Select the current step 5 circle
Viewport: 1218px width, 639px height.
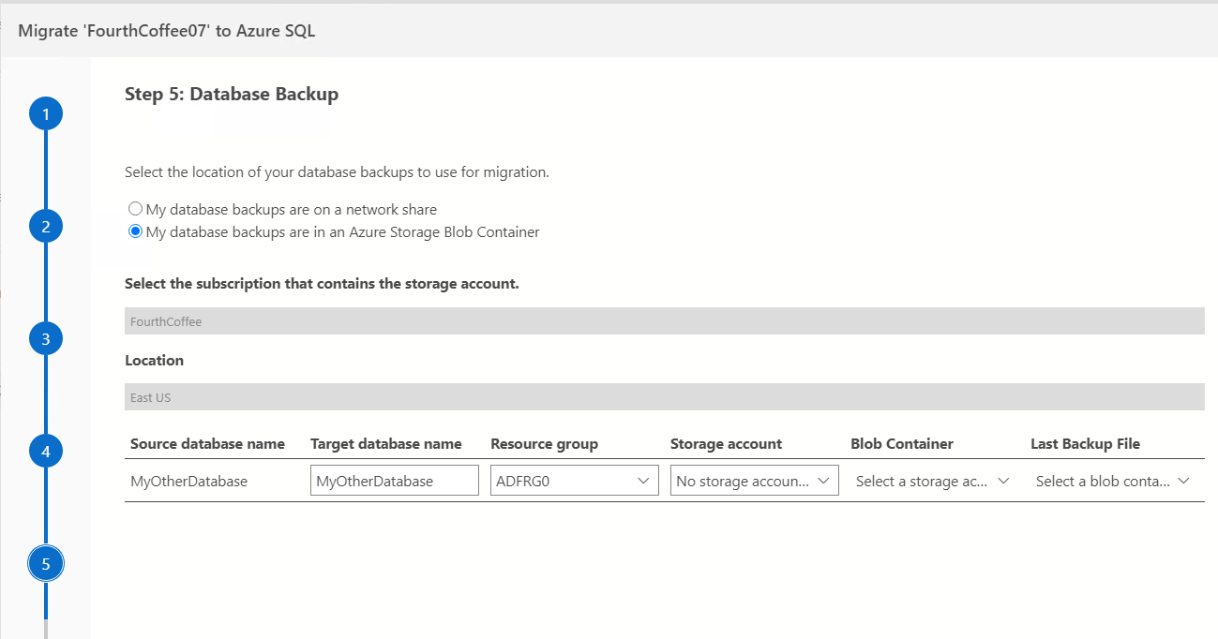tap(45, 564)
